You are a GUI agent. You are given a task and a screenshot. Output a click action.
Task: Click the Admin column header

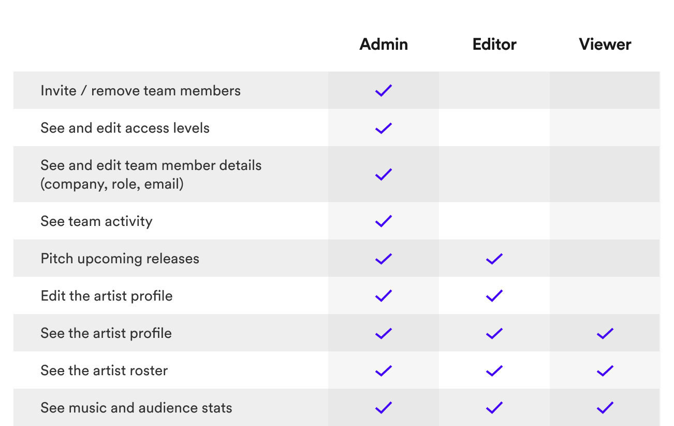coord(384,44)
